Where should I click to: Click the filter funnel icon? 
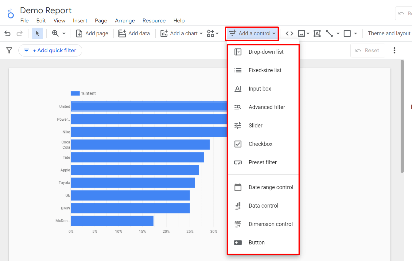tap(9, 50)
